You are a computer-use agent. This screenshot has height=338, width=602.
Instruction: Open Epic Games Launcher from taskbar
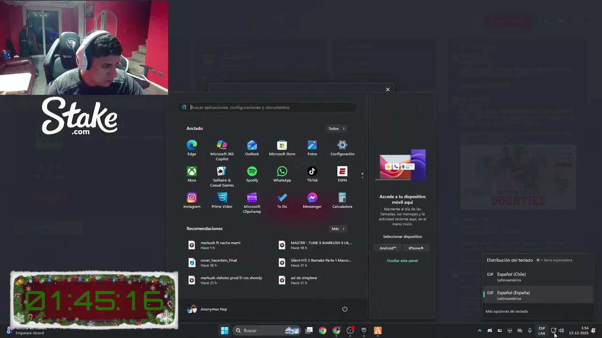(364, 330)
